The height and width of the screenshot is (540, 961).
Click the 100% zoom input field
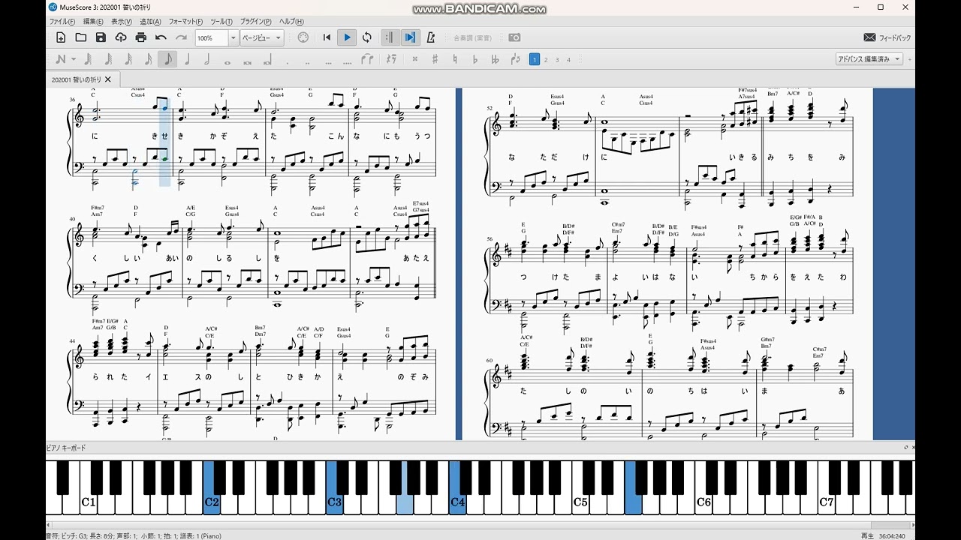pyautogui.click(x=212, y=37)
